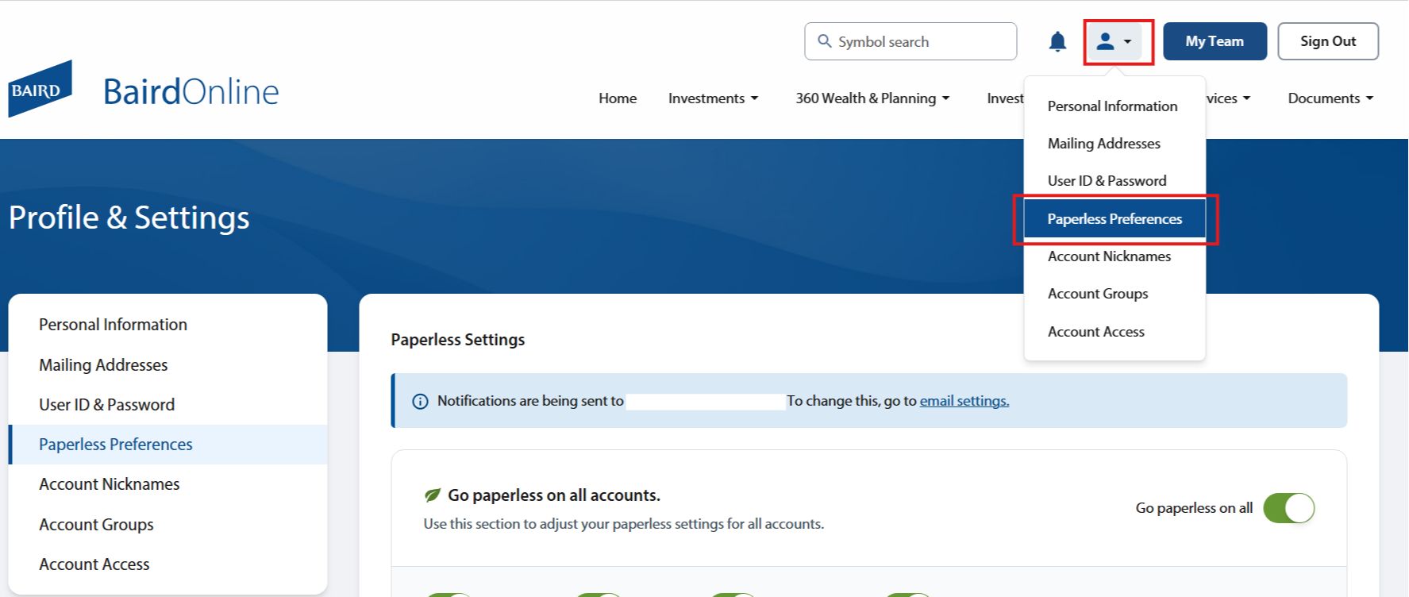The width and height of the screenshot is (1409, 597).
Task: Click the BairdOnline title text
Action: (x=191, y=92)
